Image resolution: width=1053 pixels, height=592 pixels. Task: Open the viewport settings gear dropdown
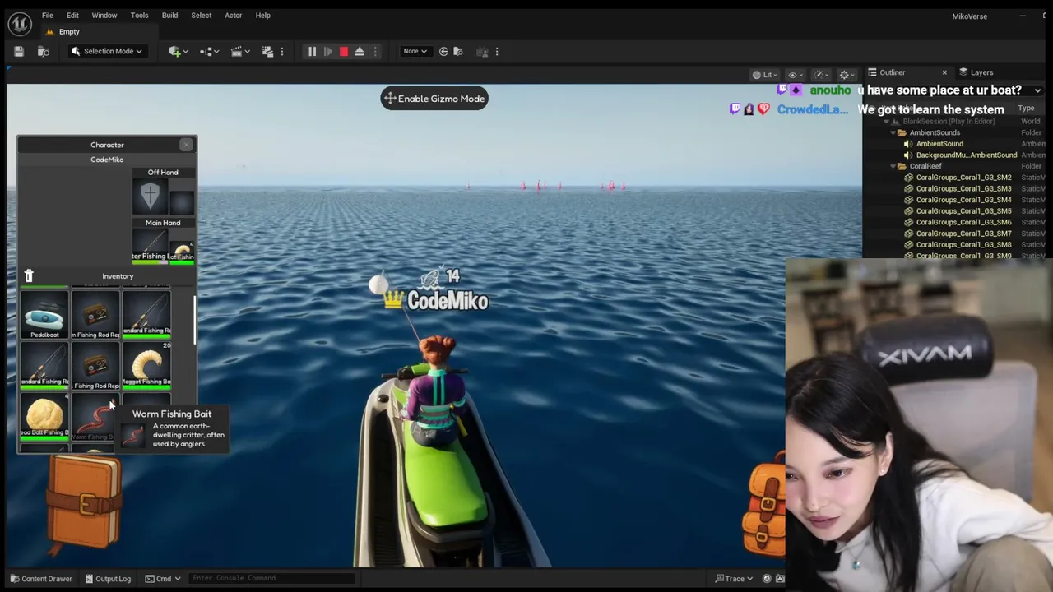(847, 75)
